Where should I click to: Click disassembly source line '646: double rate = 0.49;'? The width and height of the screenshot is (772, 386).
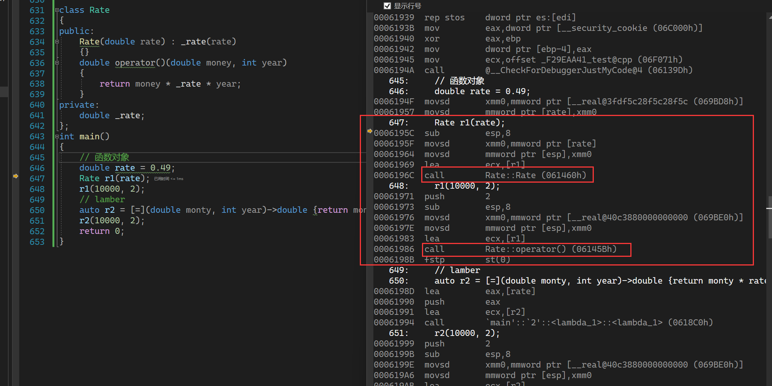(x=459, y=92)
